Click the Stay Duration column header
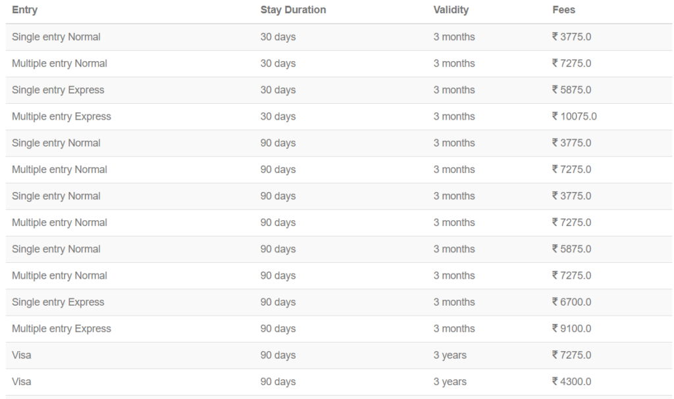 [x=293, y=10]
